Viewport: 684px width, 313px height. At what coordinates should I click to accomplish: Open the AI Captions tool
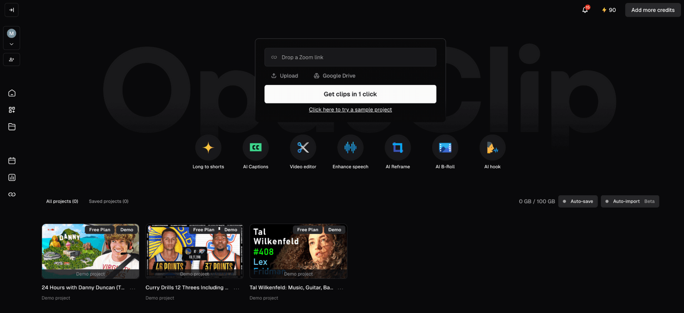(256, 148)
